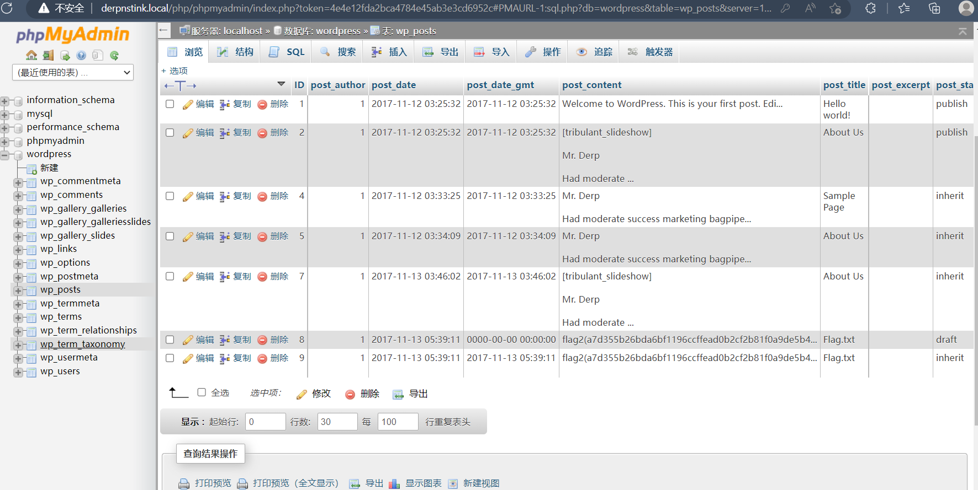This screenshot has height=490, width=978.
Task: Click 新建 to create a new table
Action: [49, 168]
